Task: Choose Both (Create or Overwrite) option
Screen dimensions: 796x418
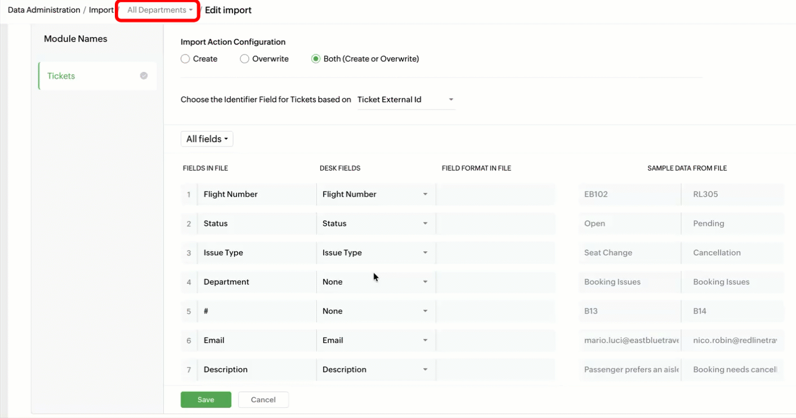Action: point(316,59)
